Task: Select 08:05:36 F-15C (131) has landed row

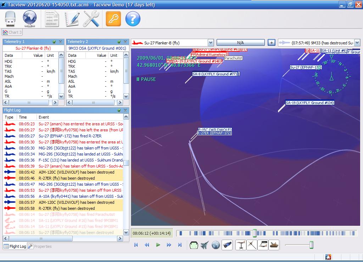Action: 63,160
